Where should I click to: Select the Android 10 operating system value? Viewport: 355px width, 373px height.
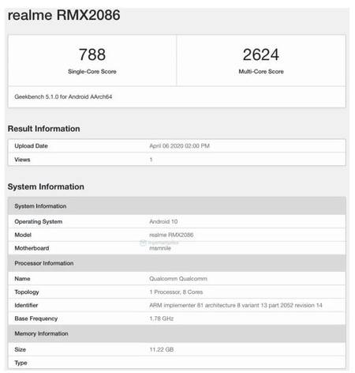coord(163,221)
